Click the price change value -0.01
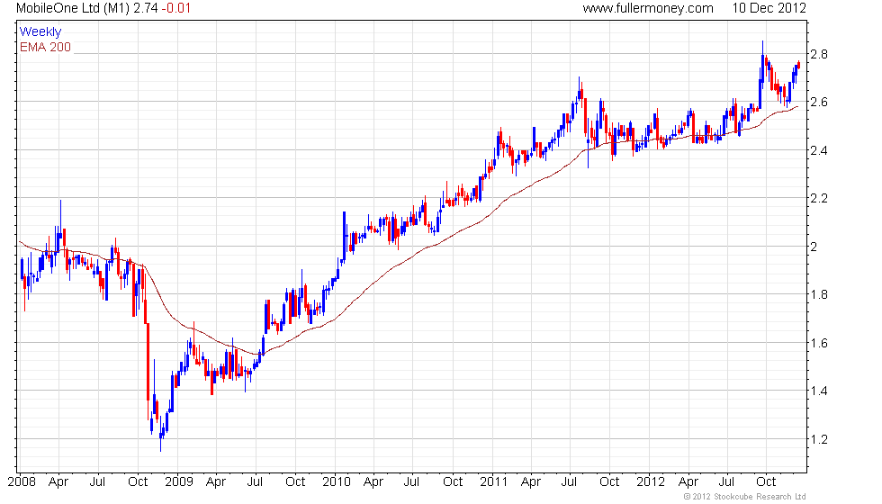 pos(175,8)
